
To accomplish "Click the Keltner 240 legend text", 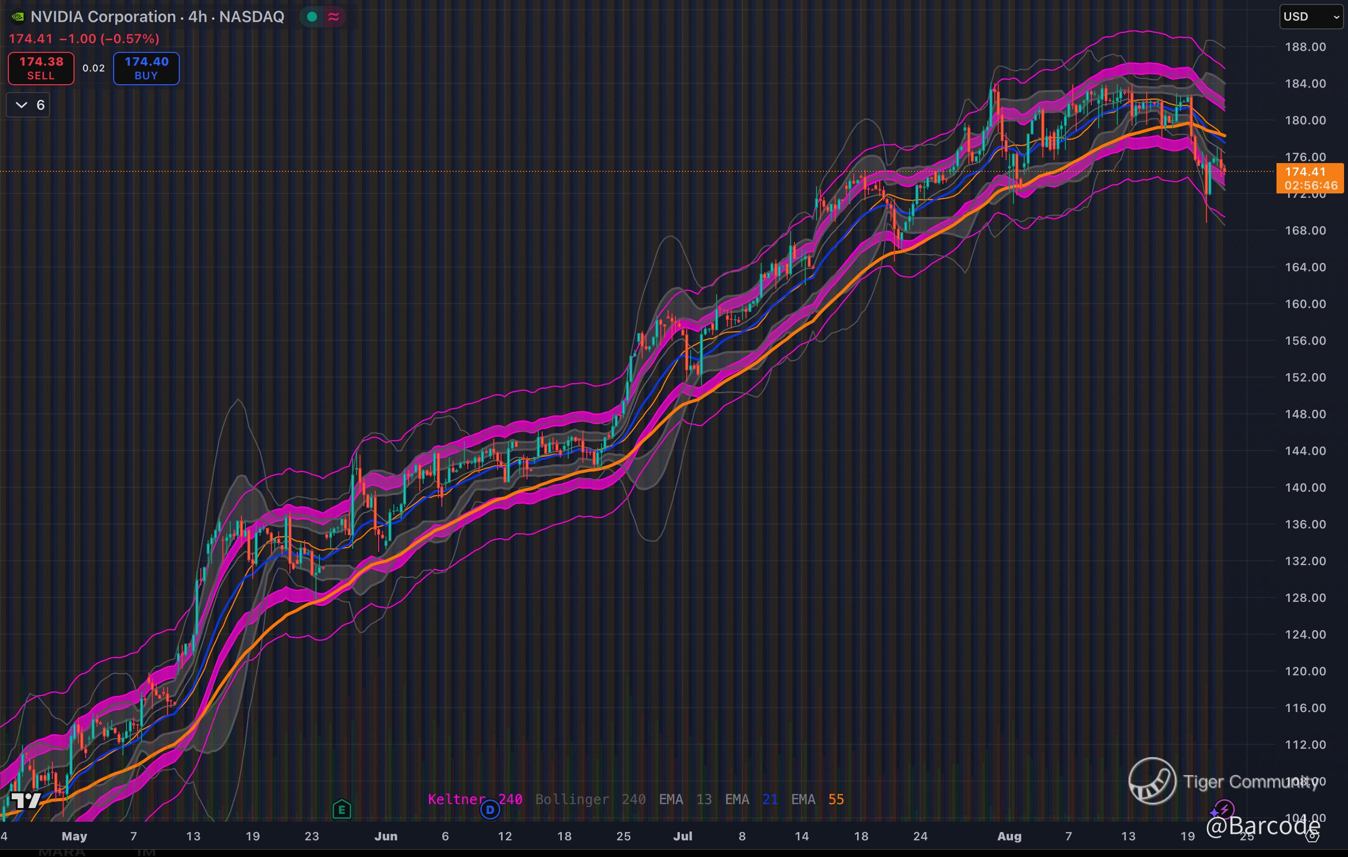I will [x=475, y=799].
